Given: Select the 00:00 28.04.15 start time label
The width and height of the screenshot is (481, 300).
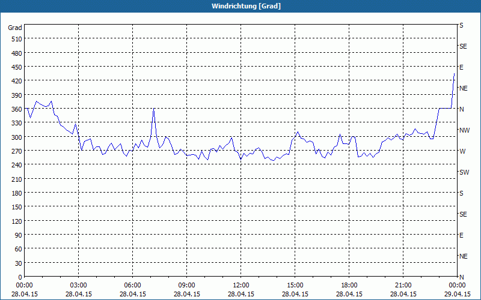Looking at the screenshot, I should (25, 290).
